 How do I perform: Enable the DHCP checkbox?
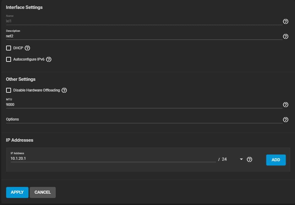pos(9,48)
